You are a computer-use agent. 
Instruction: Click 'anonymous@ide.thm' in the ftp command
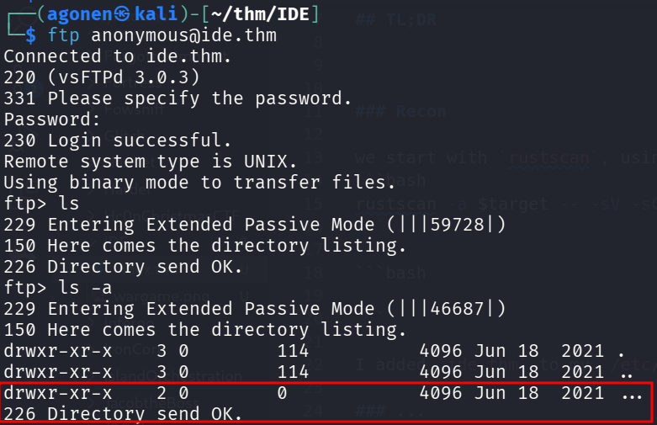[x=184, y=35]
